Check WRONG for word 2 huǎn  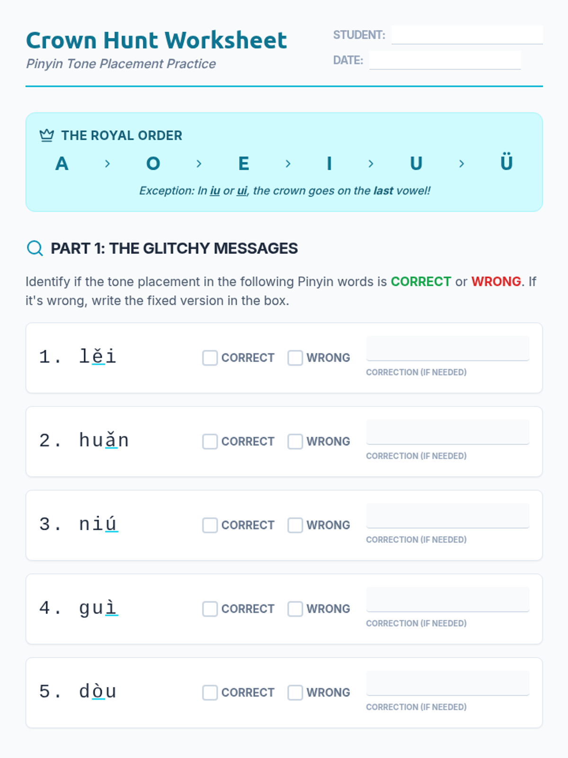click(x=295, y=442)
